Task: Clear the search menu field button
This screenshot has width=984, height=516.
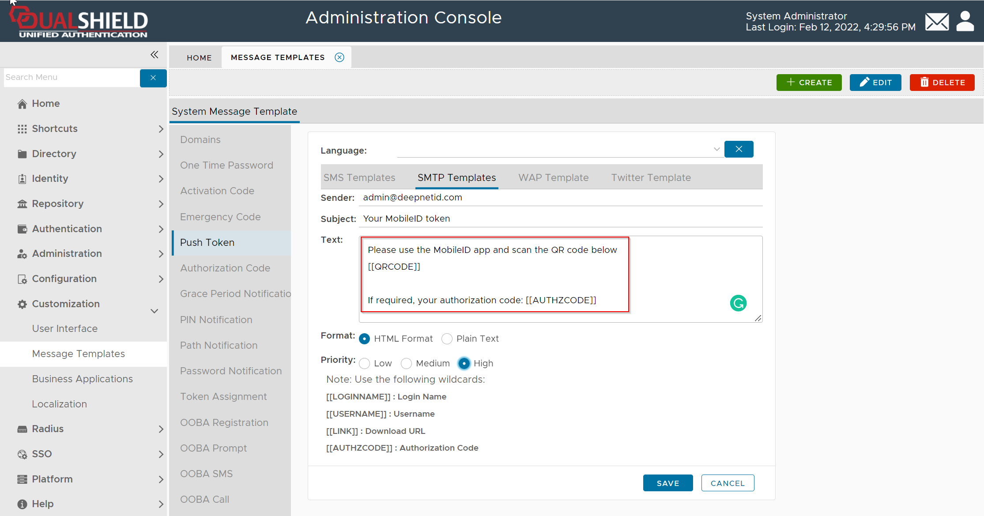Action: point(153,78)
